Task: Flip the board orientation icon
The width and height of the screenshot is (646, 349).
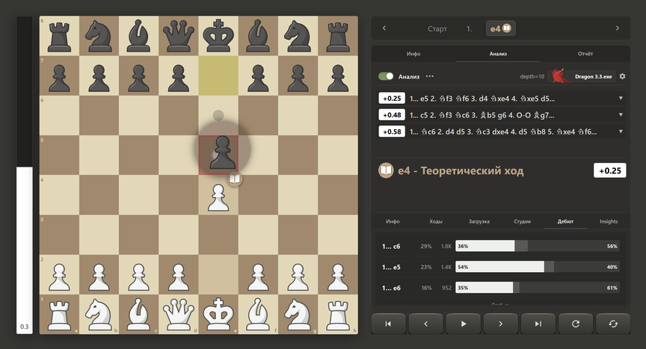Action: (613, 324)
